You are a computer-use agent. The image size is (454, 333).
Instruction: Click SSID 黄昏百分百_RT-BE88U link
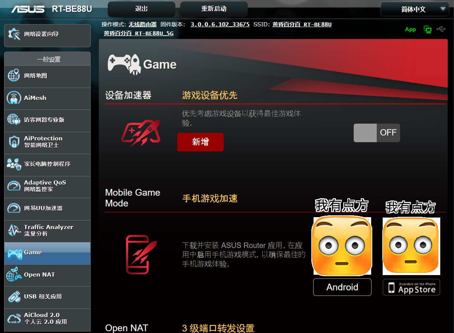tap(302, 25)
